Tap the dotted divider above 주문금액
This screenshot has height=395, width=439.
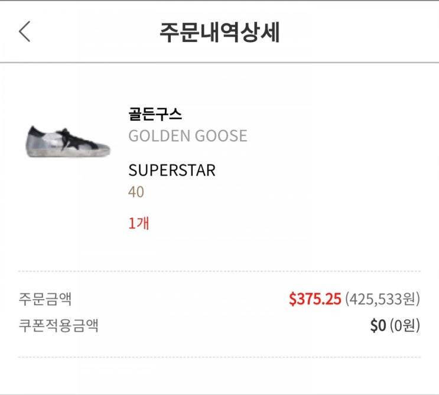click(219, 271)
